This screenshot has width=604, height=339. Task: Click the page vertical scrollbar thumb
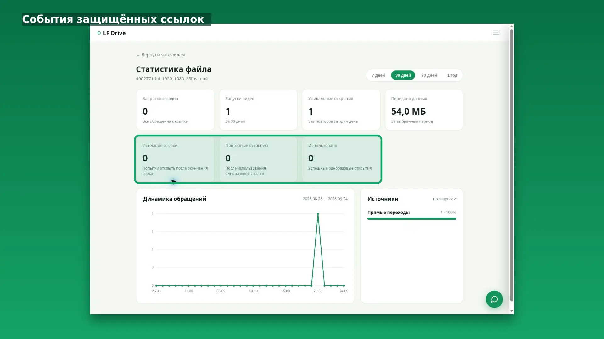point(512,165)
